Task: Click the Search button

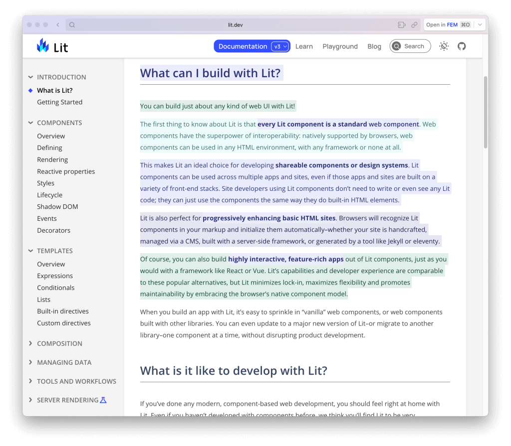Action: [410, 46]
